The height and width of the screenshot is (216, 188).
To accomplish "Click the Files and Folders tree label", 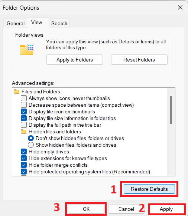I will (41, 92).
